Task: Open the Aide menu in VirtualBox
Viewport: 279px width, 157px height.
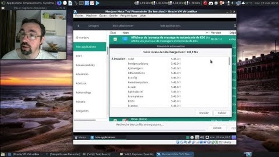Action: click(143, 16)
